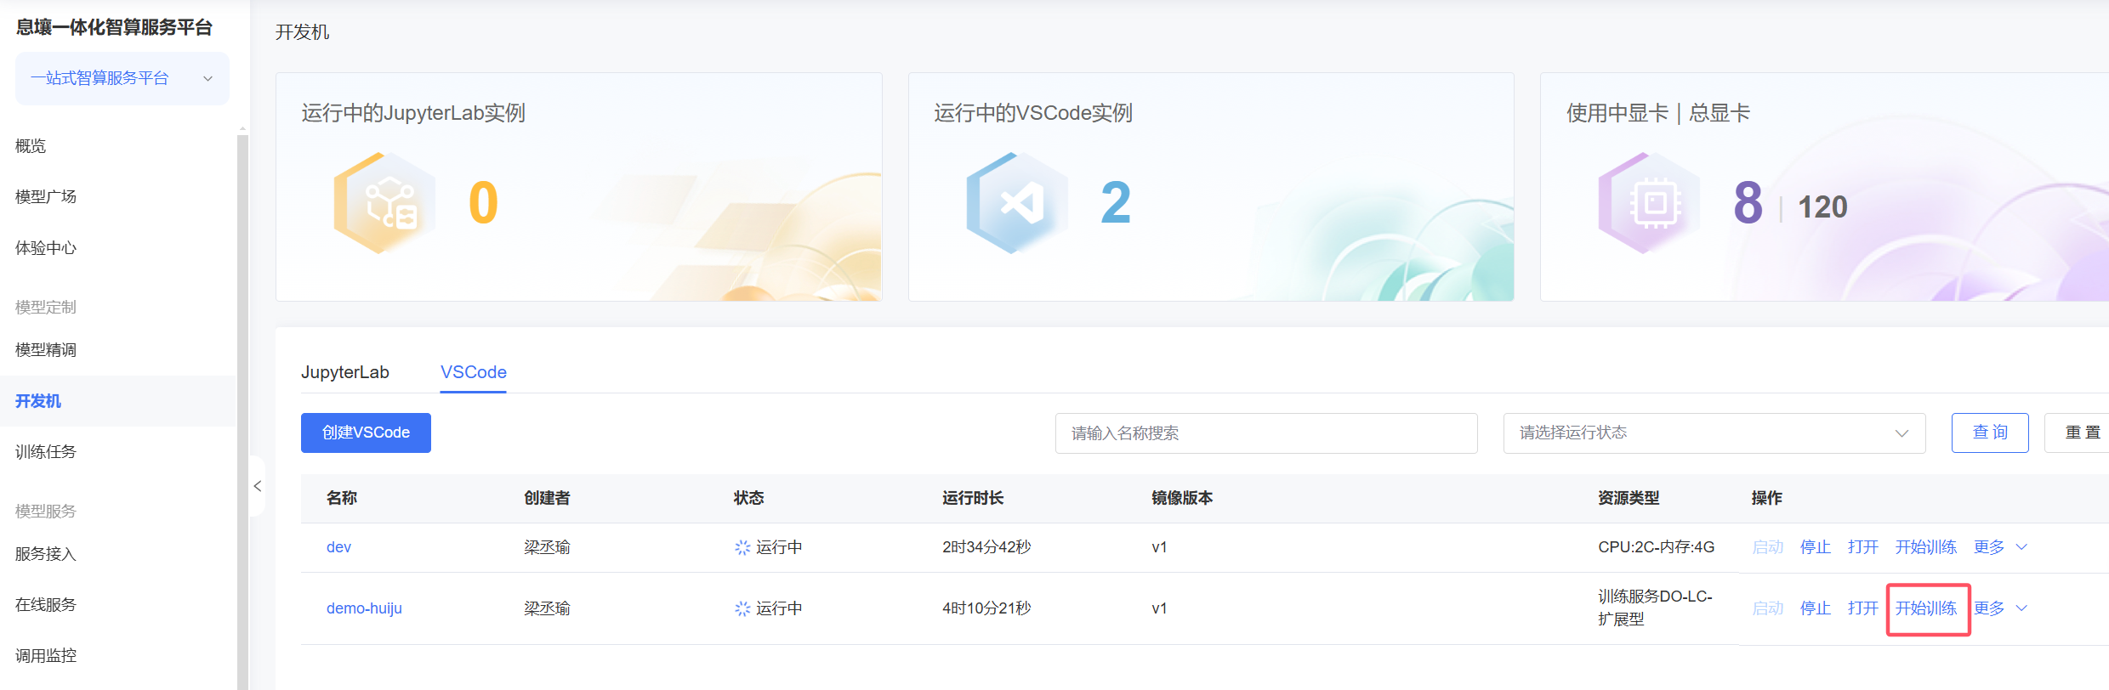The height and width of the screenshot is (690, 2109).
Task: Go to 模型广场 in the sidebar
Action: point(46,197)
